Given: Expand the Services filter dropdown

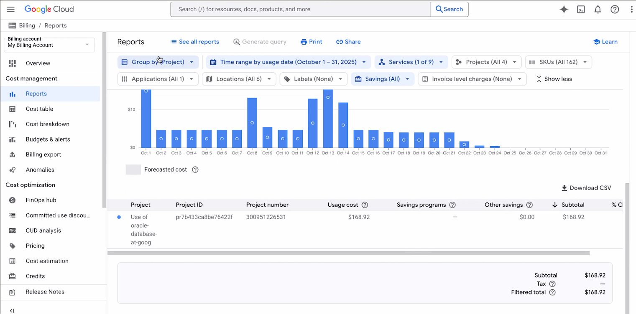Looking at the screenshot, I should pos(411,62).
